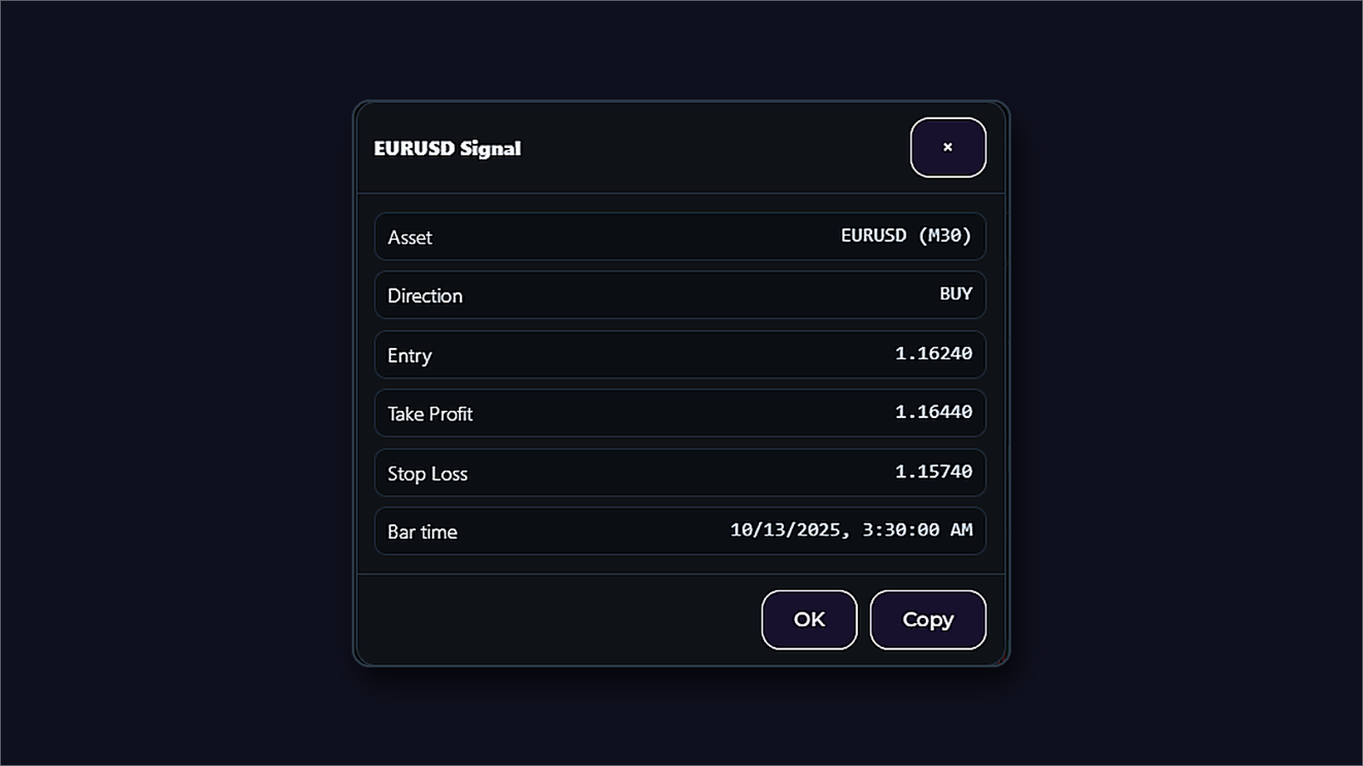Click the × icon in the dialog corner
This screenshot has height=766, width=1363.
pos(947,147)
